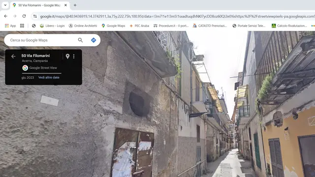The height and width of the screenshot is (177, 315).
Task: Open Ordine Architetti bookmark
Action: (x=83, y=26)
